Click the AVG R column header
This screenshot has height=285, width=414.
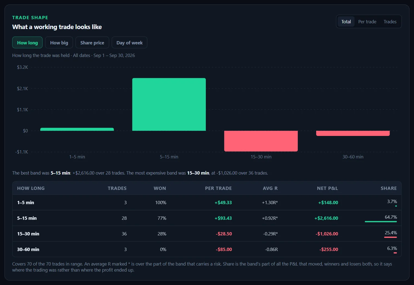coord(270,188)
